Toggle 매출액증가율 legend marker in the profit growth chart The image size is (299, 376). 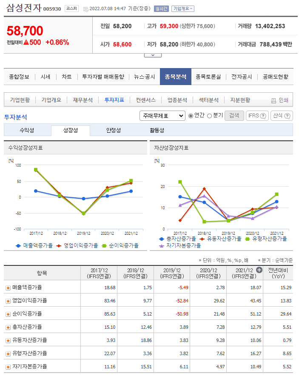pos(18,246)
